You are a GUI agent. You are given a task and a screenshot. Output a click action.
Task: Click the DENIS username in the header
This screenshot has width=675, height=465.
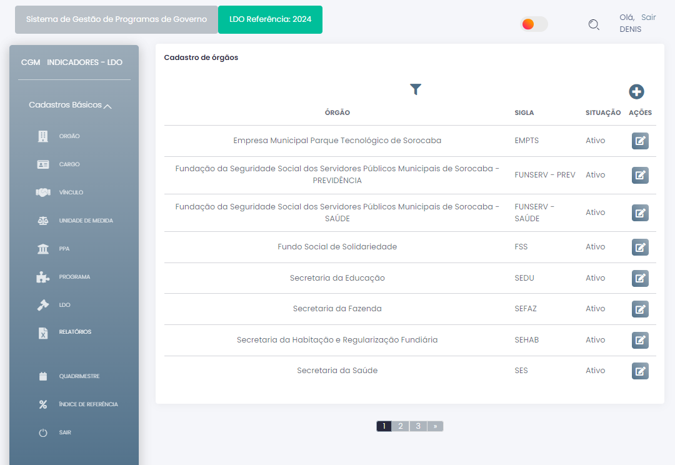[630, 29]
